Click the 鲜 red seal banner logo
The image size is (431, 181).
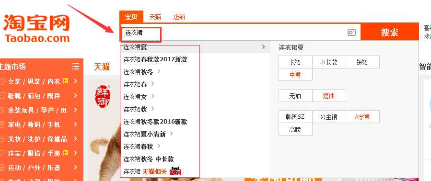pos(103,96)
